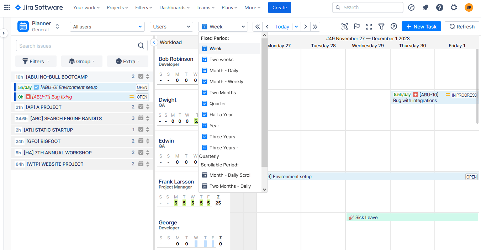Open Jira notifications via the bell icon
This screenshot has width=481, height=250.
coord(425,7)
